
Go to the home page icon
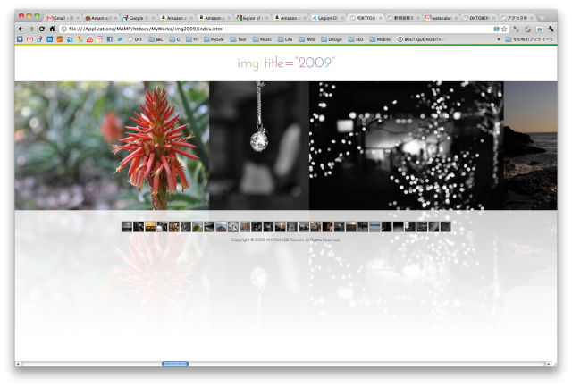point(52,29)
